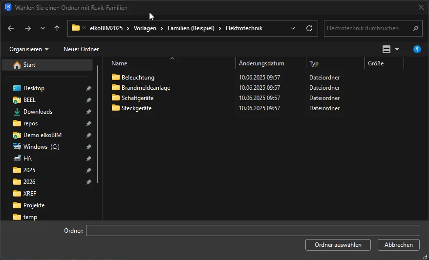Go forward with the right arrow
The height and width of the screenshot is (260, 429).
pyautogui.click(x=28, y=28)
